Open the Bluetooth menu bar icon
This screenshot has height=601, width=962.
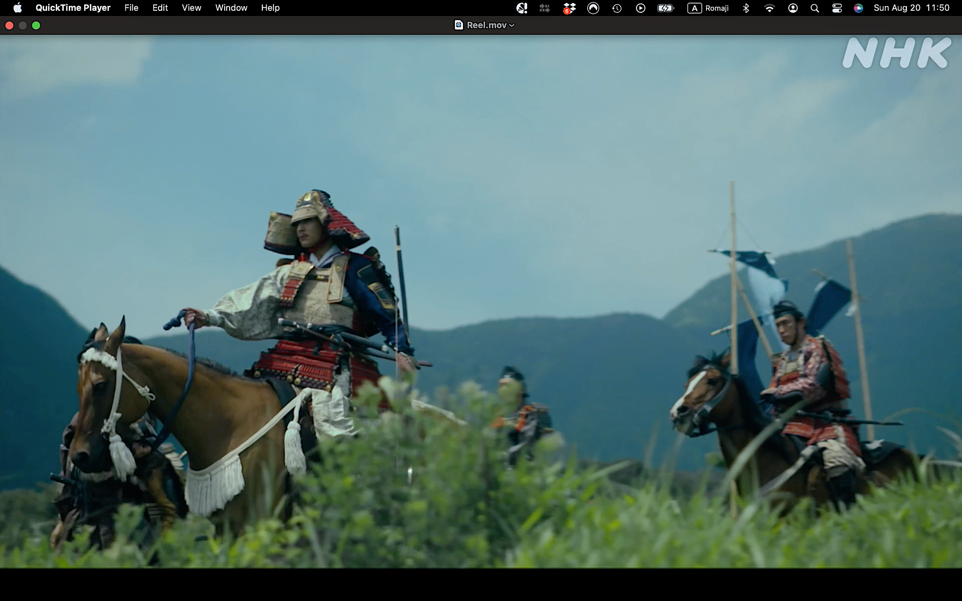pos(746,8)
